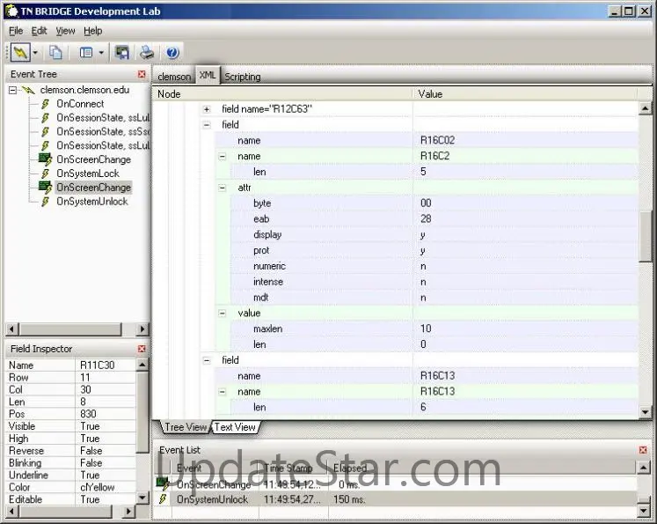This screenshot has width=657, height=524.
Task: Close the Field Inspector panel
Action: 142,349
